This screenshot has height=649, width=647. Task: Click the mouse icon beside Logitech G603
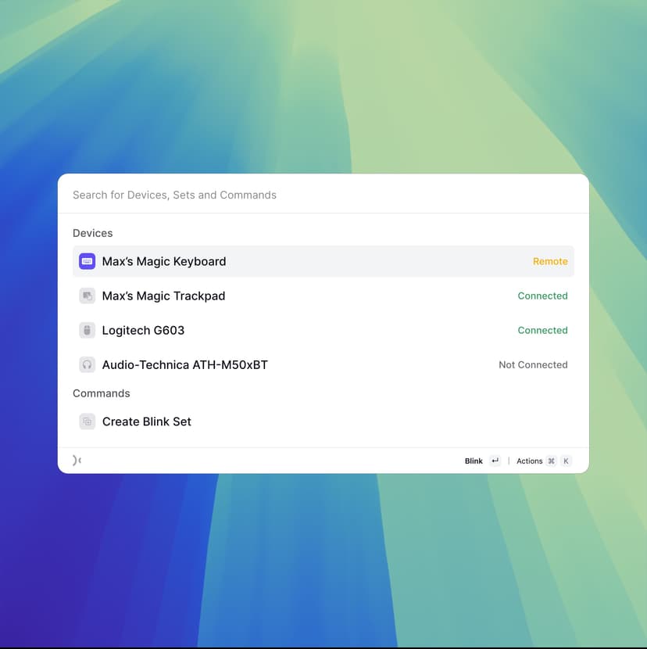87,330
